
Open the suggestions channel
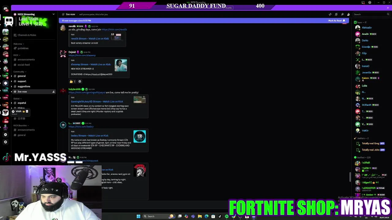[x=24, y=86]
